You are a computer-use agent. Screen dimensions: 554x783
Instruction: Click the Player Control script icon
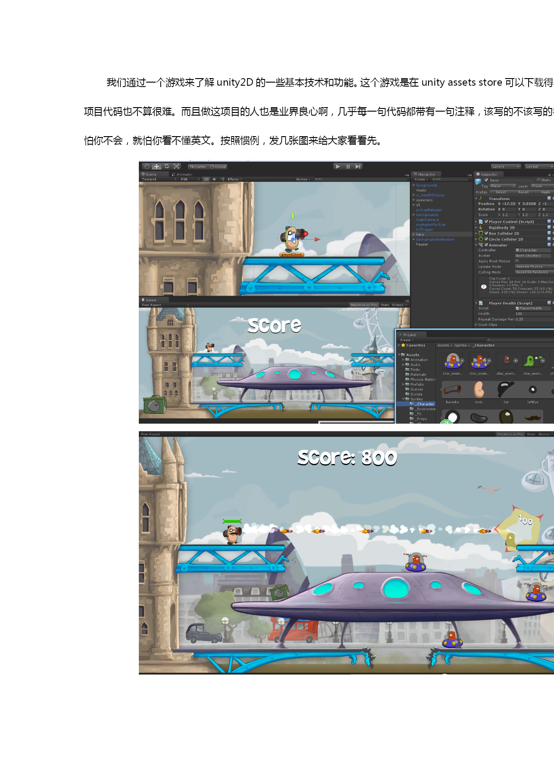click(481, 222)
